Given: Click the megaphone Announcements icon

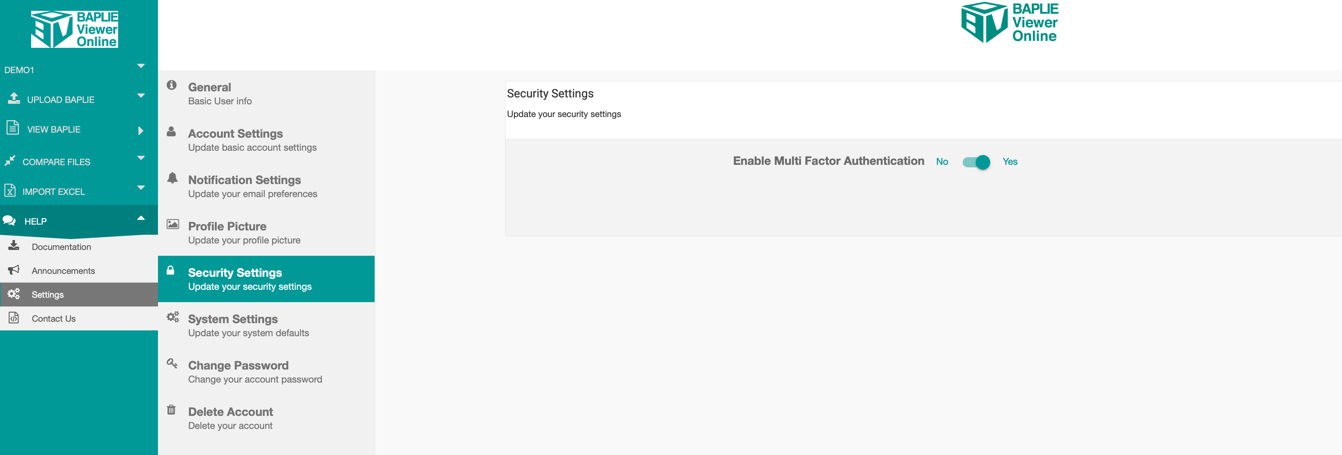Looking at the screenshot, I should tap(13, 270).
